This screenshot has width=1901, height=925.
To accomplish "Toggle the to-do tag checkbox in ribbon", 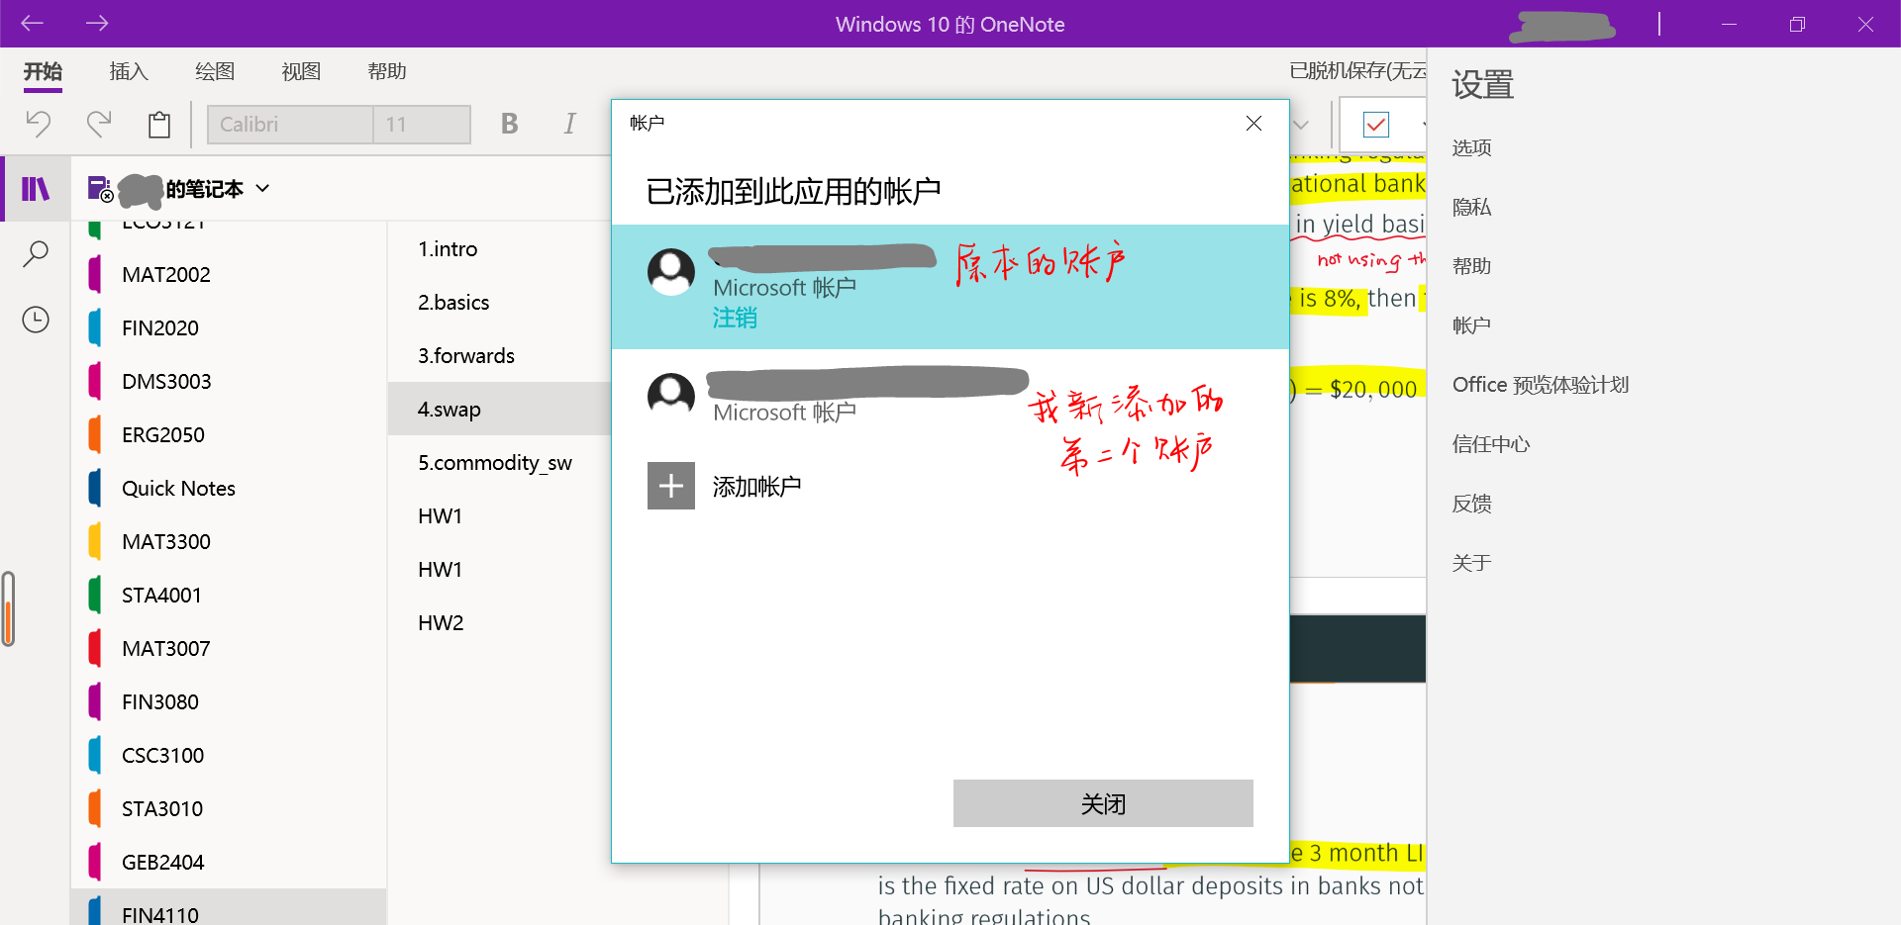I will point(1376,124).
